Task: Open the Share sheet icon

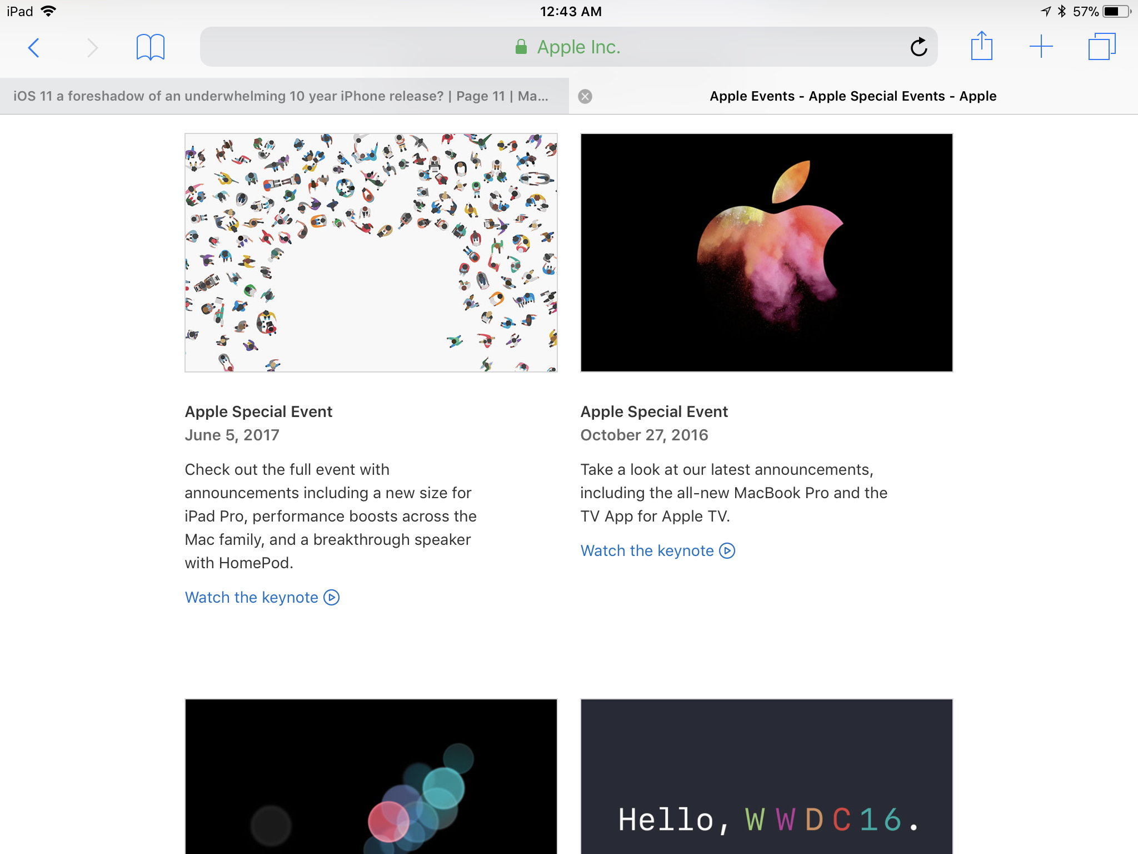Action: (x=981, y=47)
